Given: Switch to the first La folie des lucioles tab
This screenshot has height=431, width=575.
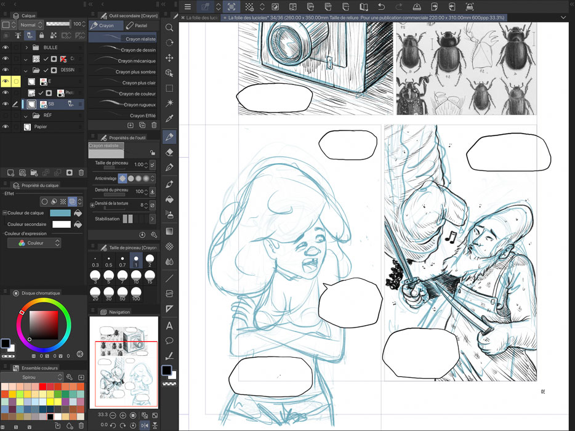Looking at the screenshot, I should point(201,18).
